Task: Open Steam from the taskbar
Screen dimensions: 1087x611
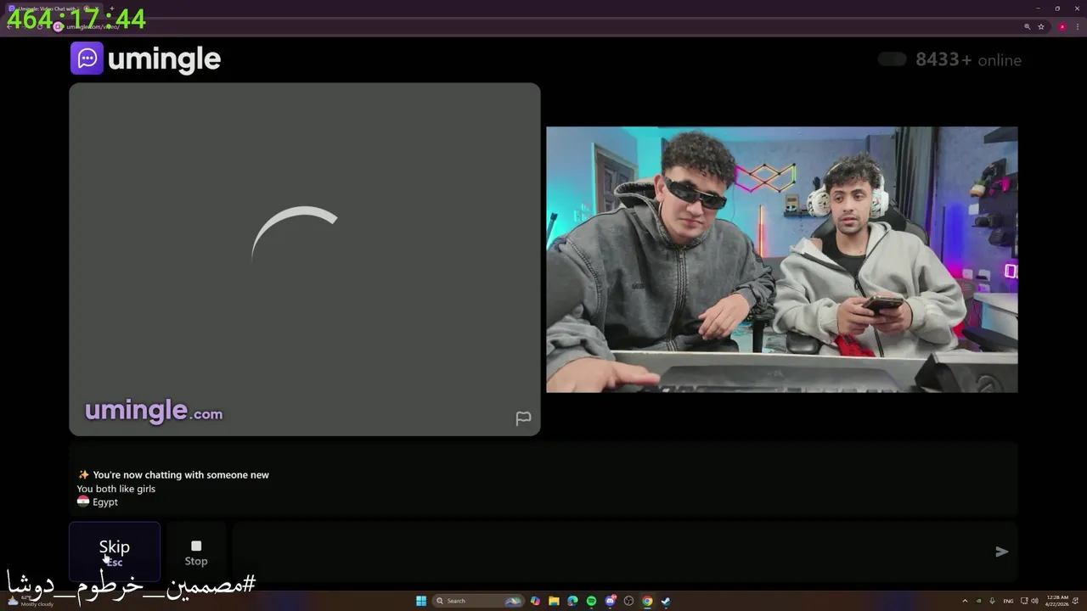Action: click(x=666, y=601)
